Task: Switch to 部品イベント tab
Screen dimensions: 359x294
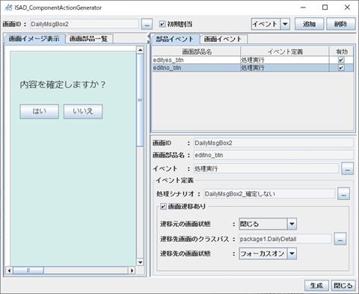Action: point(175,39)
